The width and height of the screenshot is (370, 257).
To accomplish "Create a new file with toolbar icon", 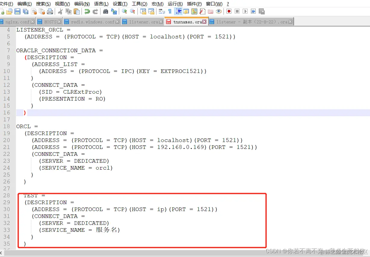I will click(x=2, y=11).
